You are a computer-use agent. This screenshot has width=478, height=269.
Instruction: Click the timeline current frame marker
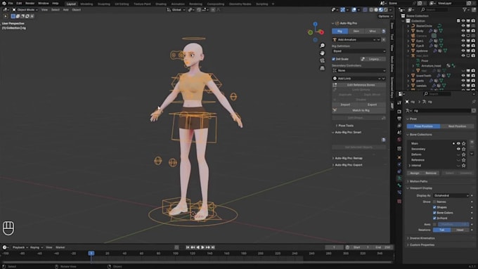point(91,254)
